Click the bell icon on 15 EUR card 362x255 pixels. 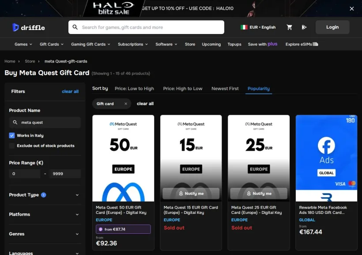181,194
